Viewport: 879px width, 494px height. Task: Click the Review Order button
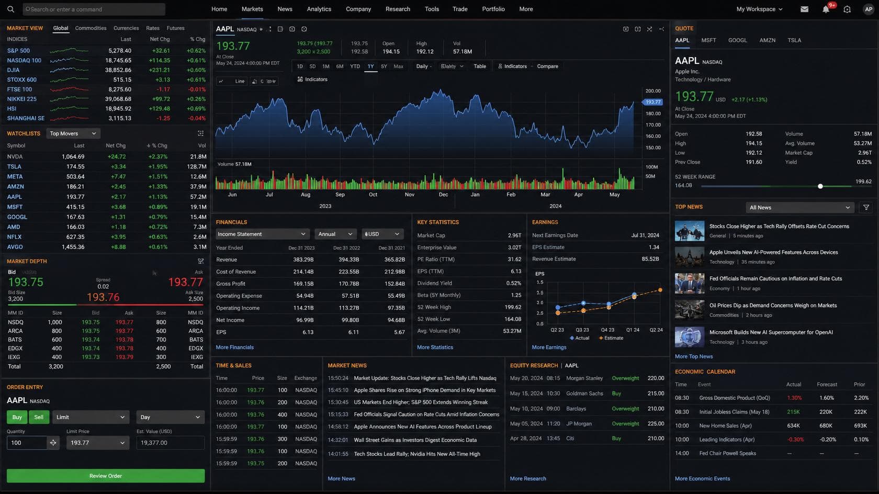click(106, 476)
